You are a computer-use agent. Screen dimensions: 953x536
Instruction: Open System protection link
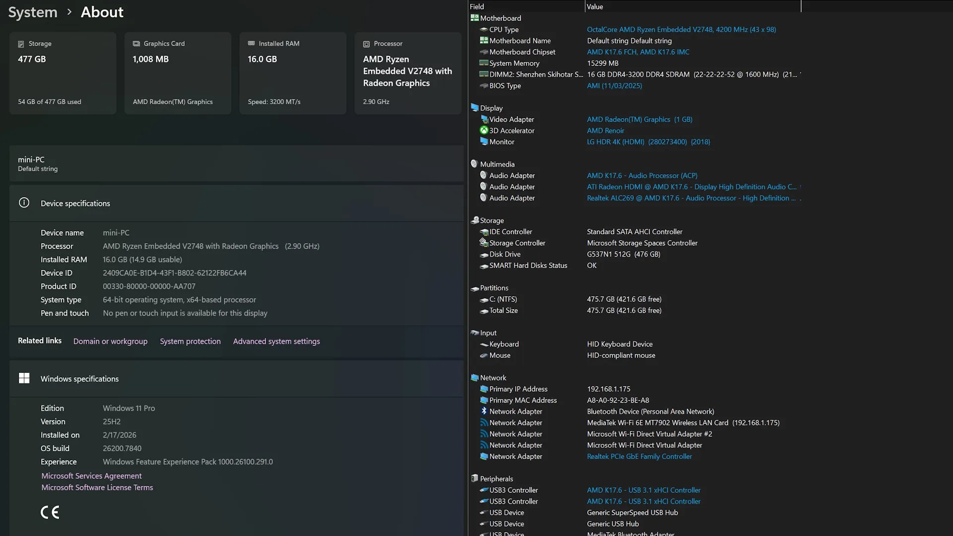tap(190, 341)
